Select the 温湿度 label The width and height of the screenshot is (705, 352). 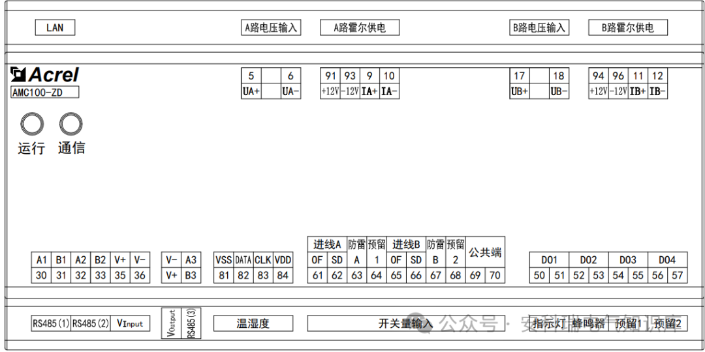tap(253, 323)
